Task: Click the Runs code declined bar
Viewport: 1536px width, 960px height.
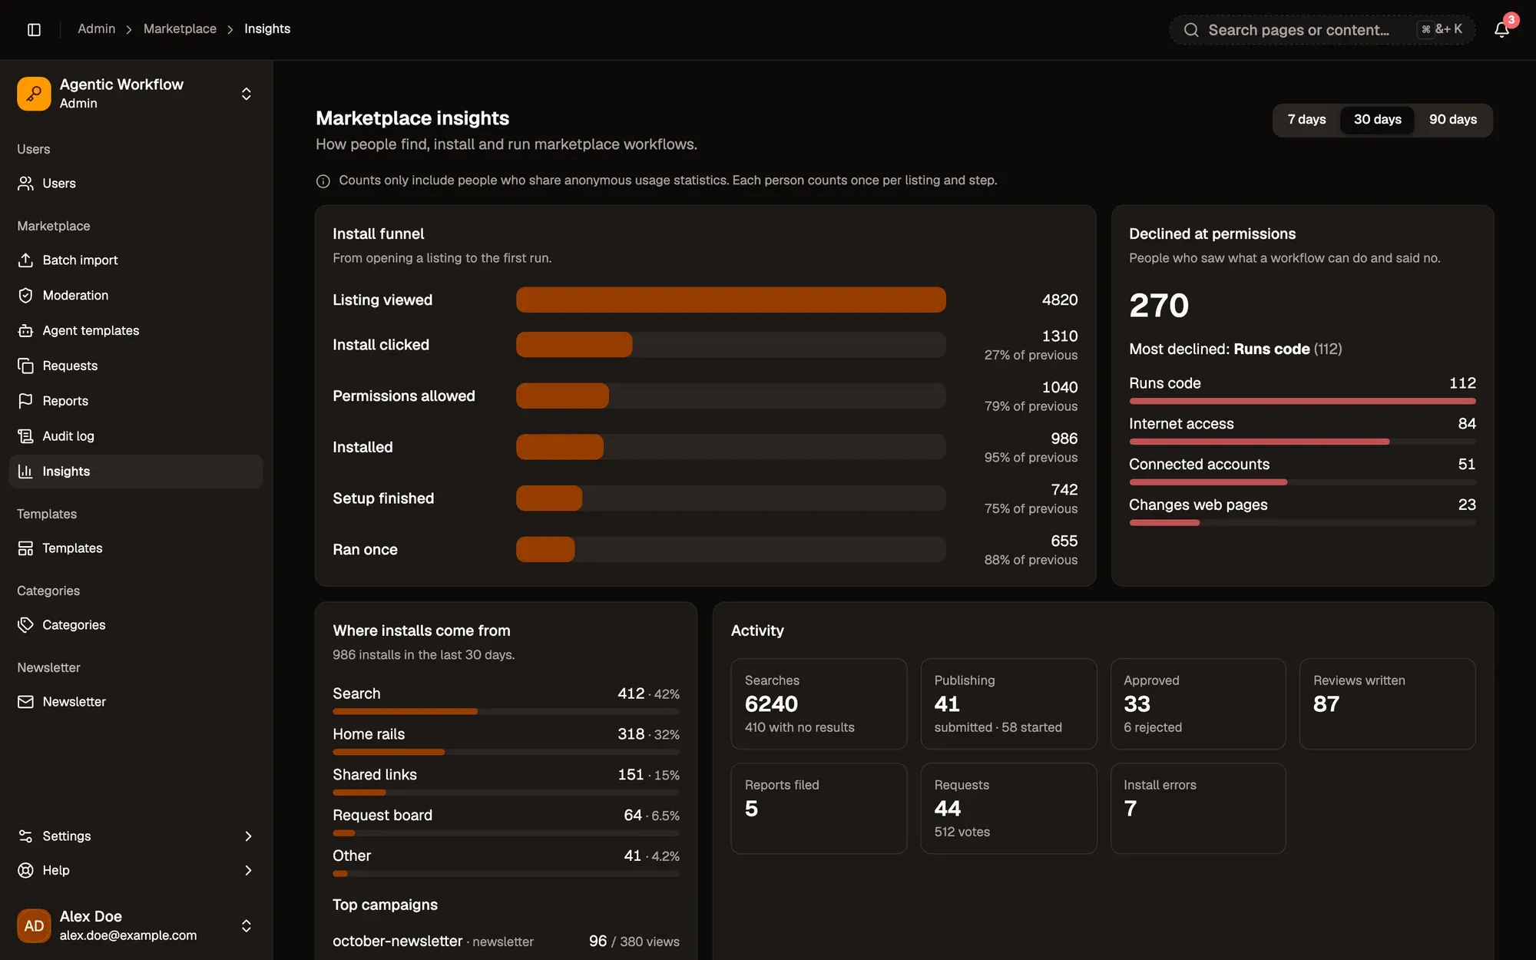Action: 1302,401
